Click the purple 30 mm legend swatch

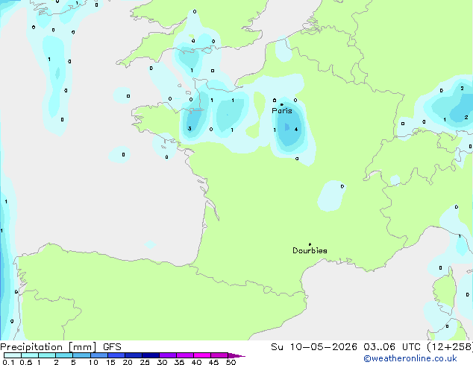(x=168, y=355)
